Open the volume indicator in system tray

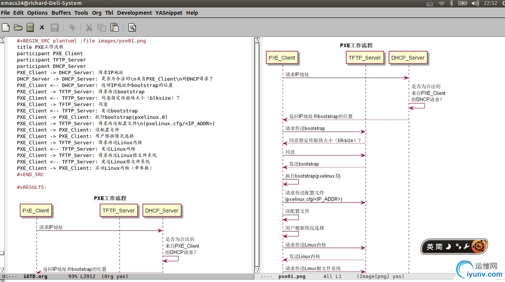(x=475, y=3)
